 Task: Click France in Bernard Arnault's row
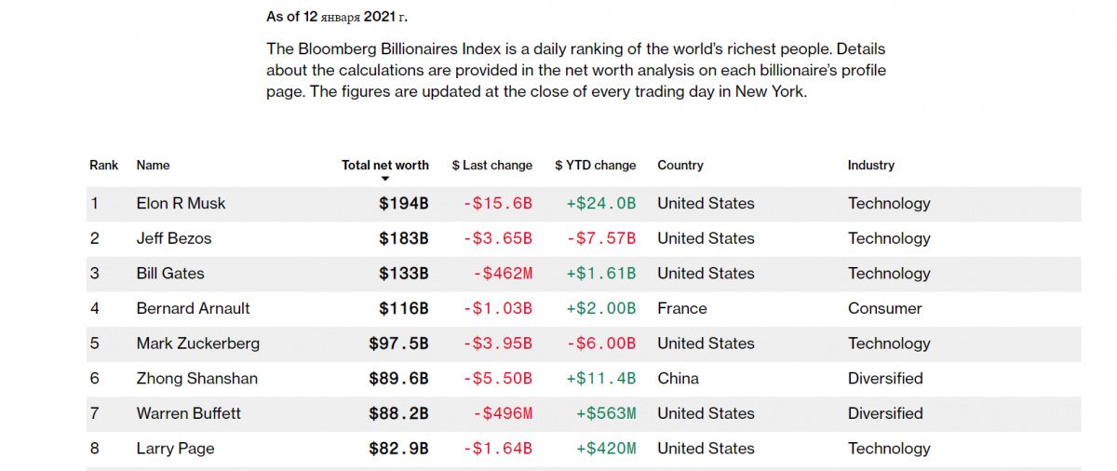(681, 308)
